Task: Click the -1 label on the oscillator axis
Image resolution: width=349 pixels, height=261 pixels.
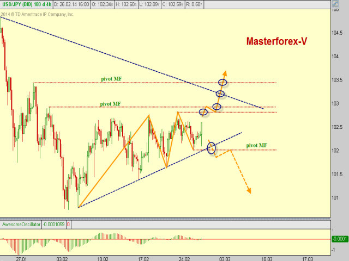Action: tap(333, 250)
